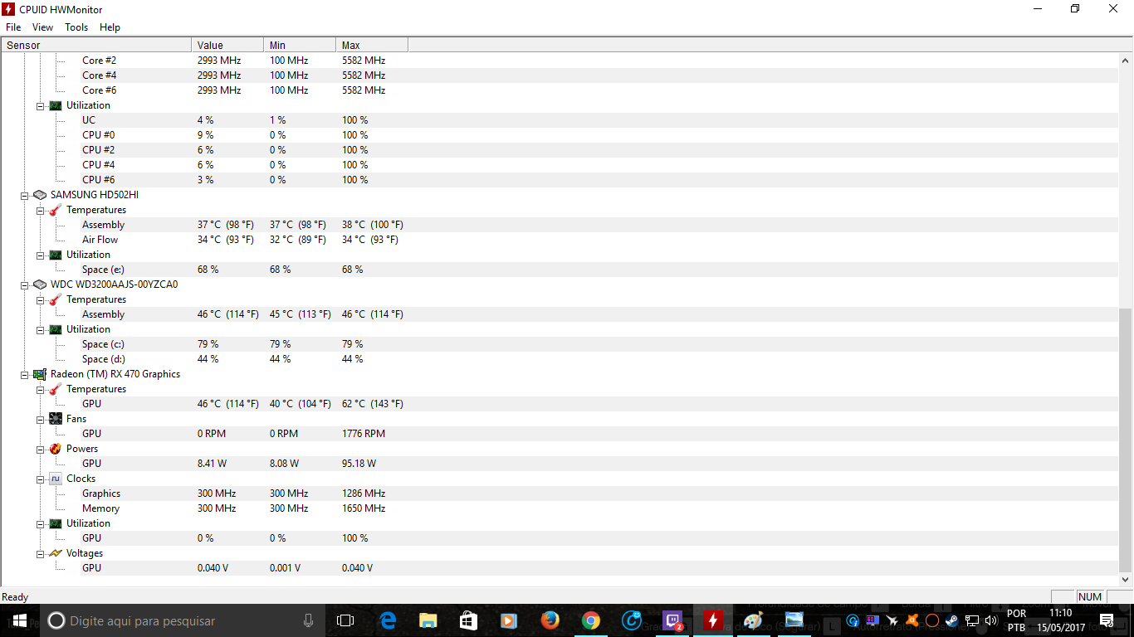Open the Action Center notifications icon
Image resolution: width=1134 pixels, height=637 pixels.
click(x=1107, y=620)
